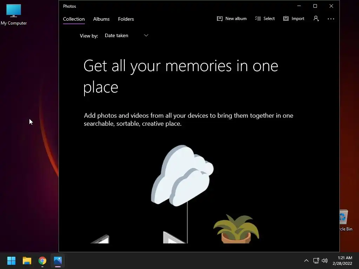359x269 pixels.
Task: Open the See more ellipsis menu
Action: (331, 19)
